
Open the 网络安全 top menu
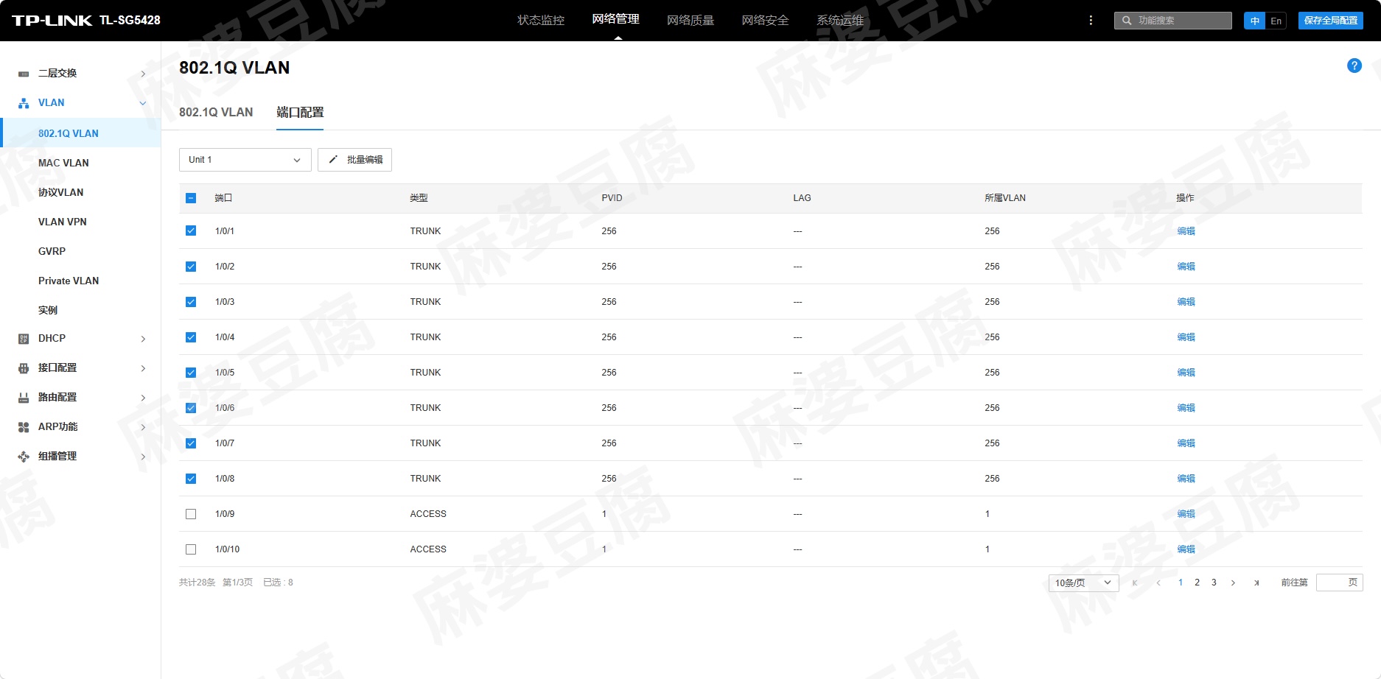[765, 20]
